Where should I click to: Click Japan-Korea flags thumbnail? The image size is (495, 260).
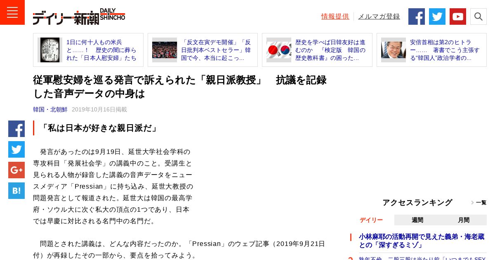pyautogui.click(x=279, y=50)
